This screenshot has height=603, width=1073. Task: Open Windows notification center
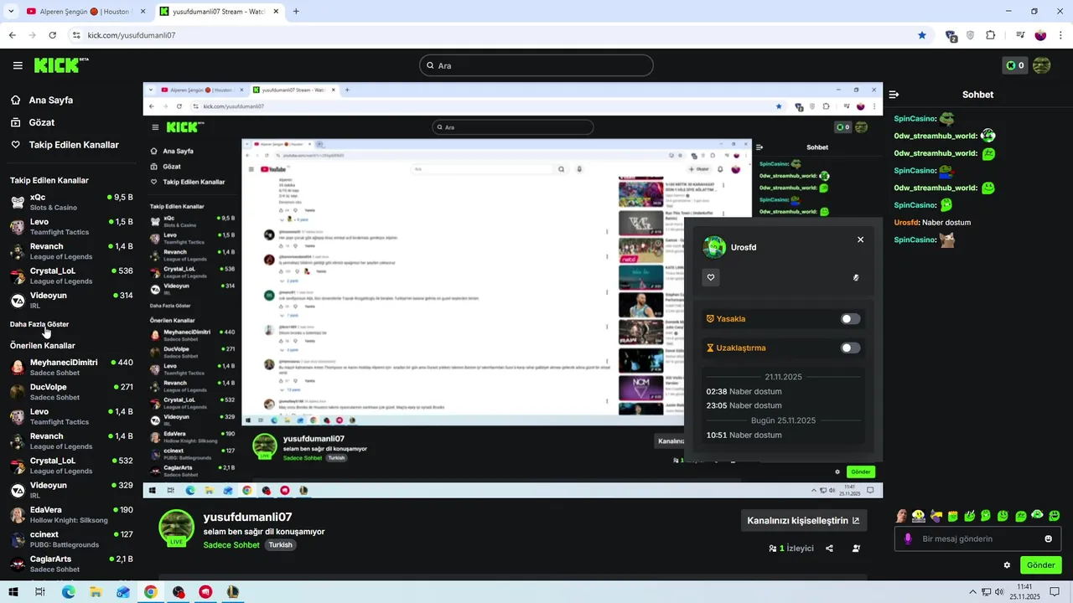[x=1056, y=592]
